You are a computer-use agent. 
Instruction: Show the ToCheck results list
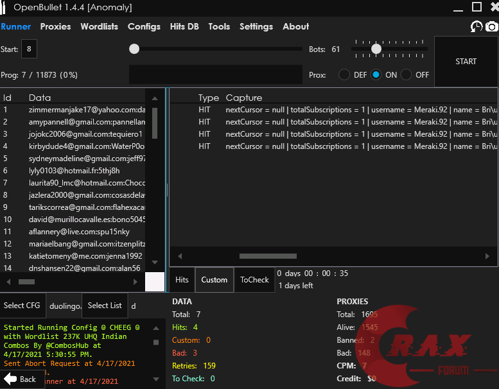click(254, 280)
